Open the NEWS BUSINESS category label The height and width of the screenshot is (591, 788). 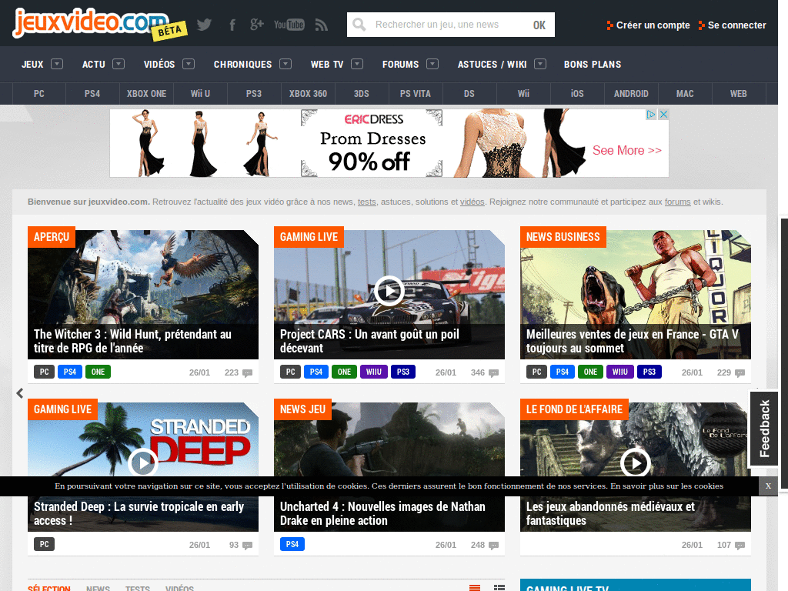tap(563, 237)
